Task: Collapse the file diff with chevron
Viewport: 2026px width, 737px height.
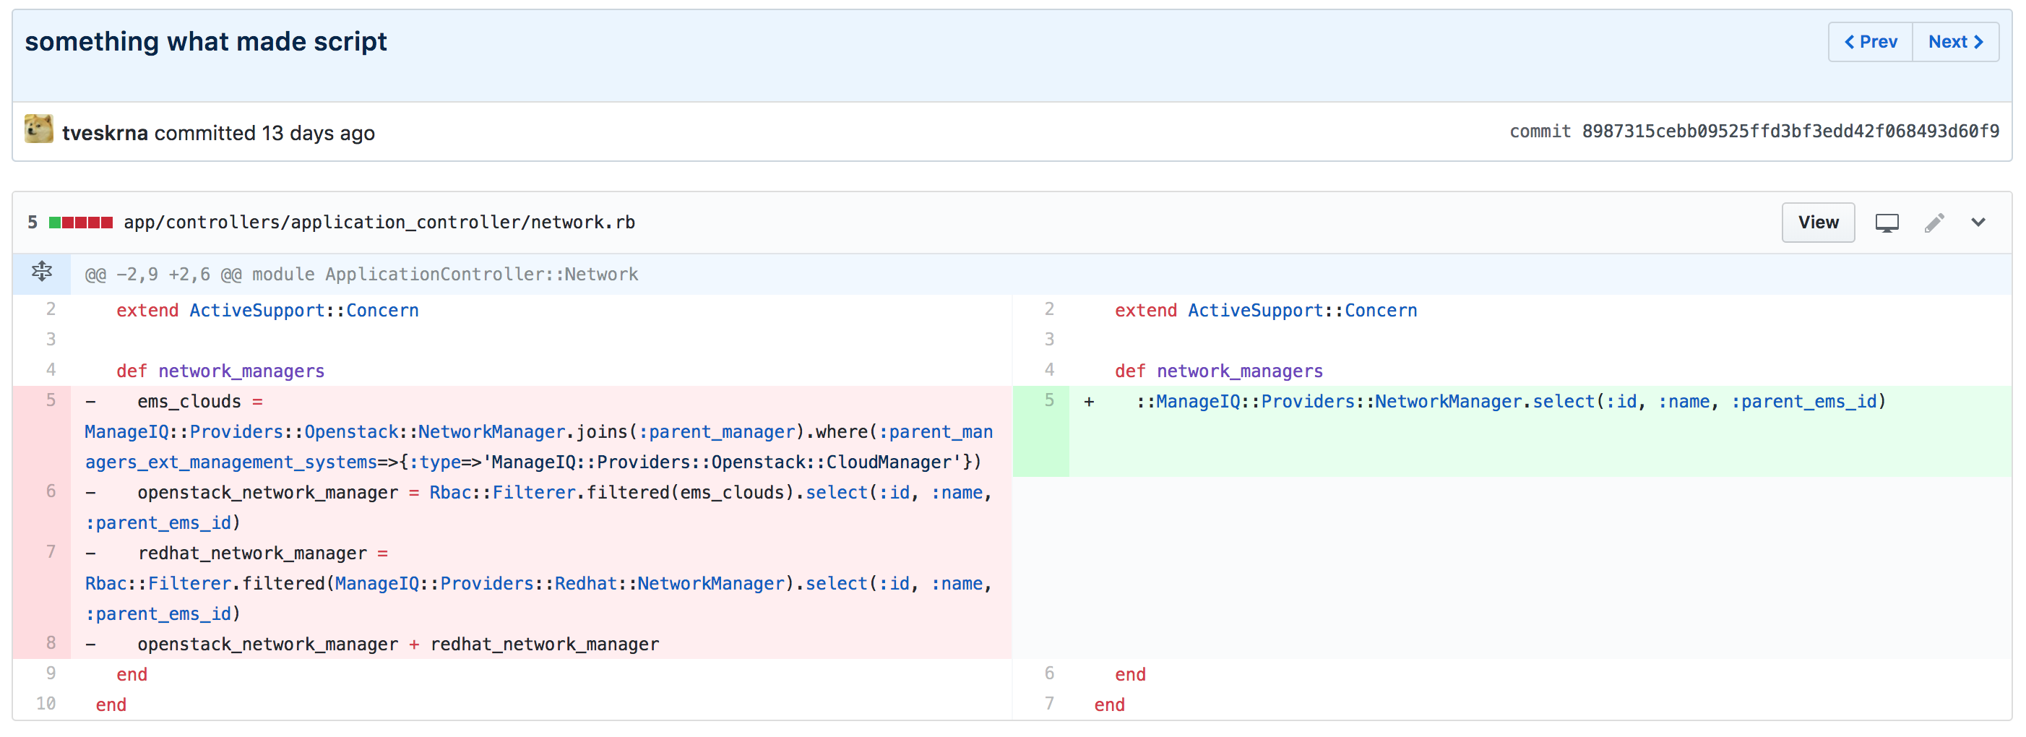Action: coord(1978,223)
